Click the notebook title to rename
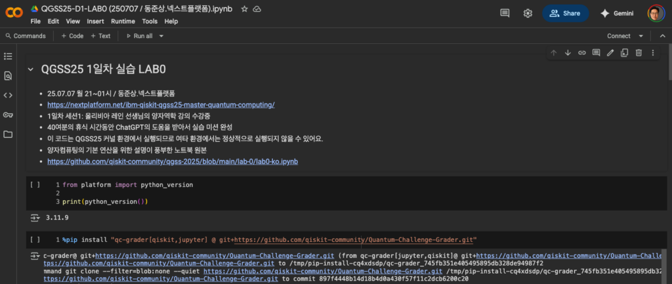Screen dimensions: 672x284 point(137,9)
